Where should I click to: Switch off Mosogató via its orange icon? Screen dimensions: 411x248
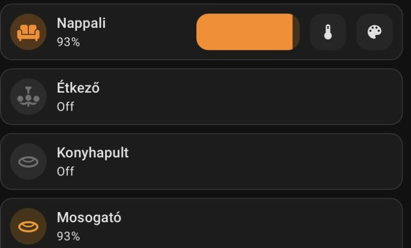pyautogui.click(x=28, y=226)
